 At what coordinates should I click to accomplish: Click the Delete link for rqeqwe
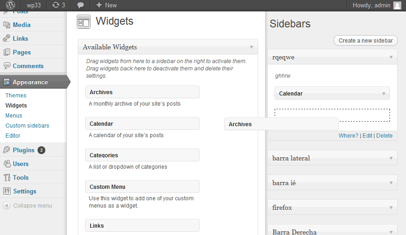(384, 136)
